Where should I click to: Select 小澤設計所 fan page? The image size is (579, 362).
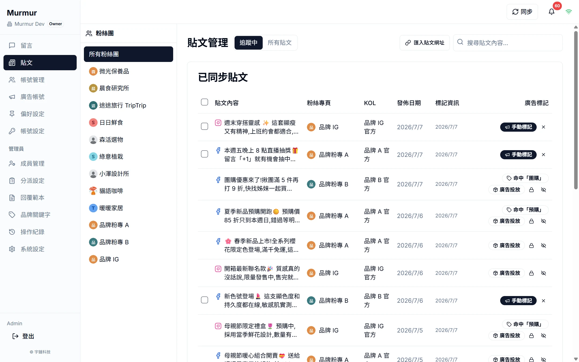click(128, 174)
